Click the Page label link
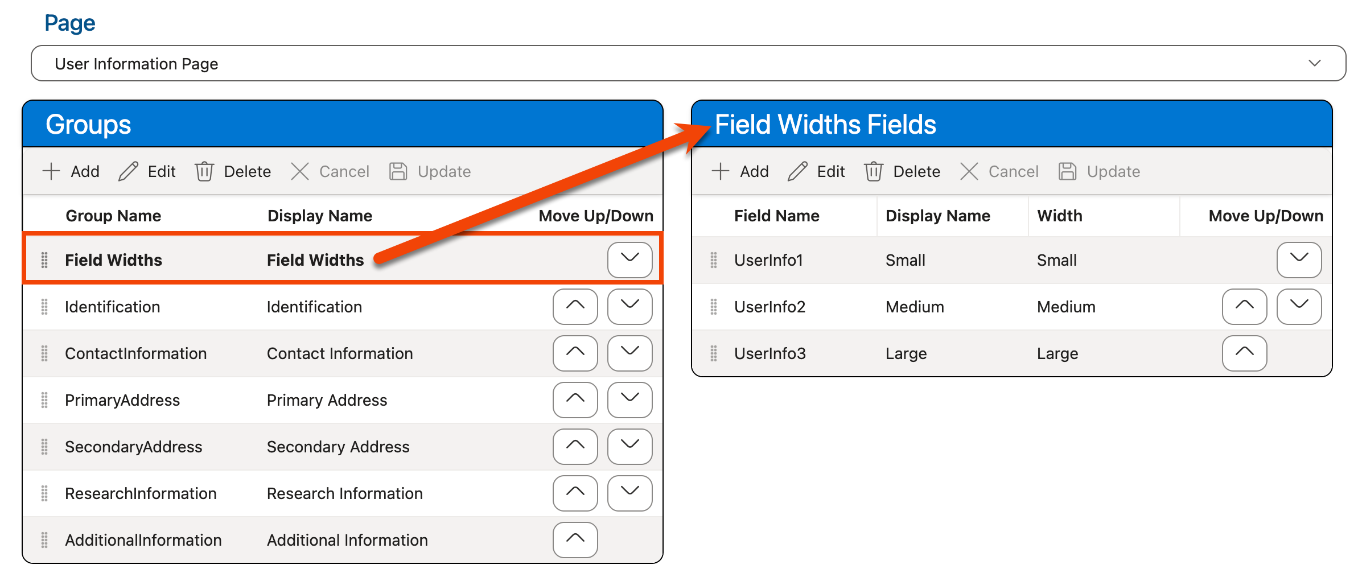The image size is (1358, 577). (69, 22)
